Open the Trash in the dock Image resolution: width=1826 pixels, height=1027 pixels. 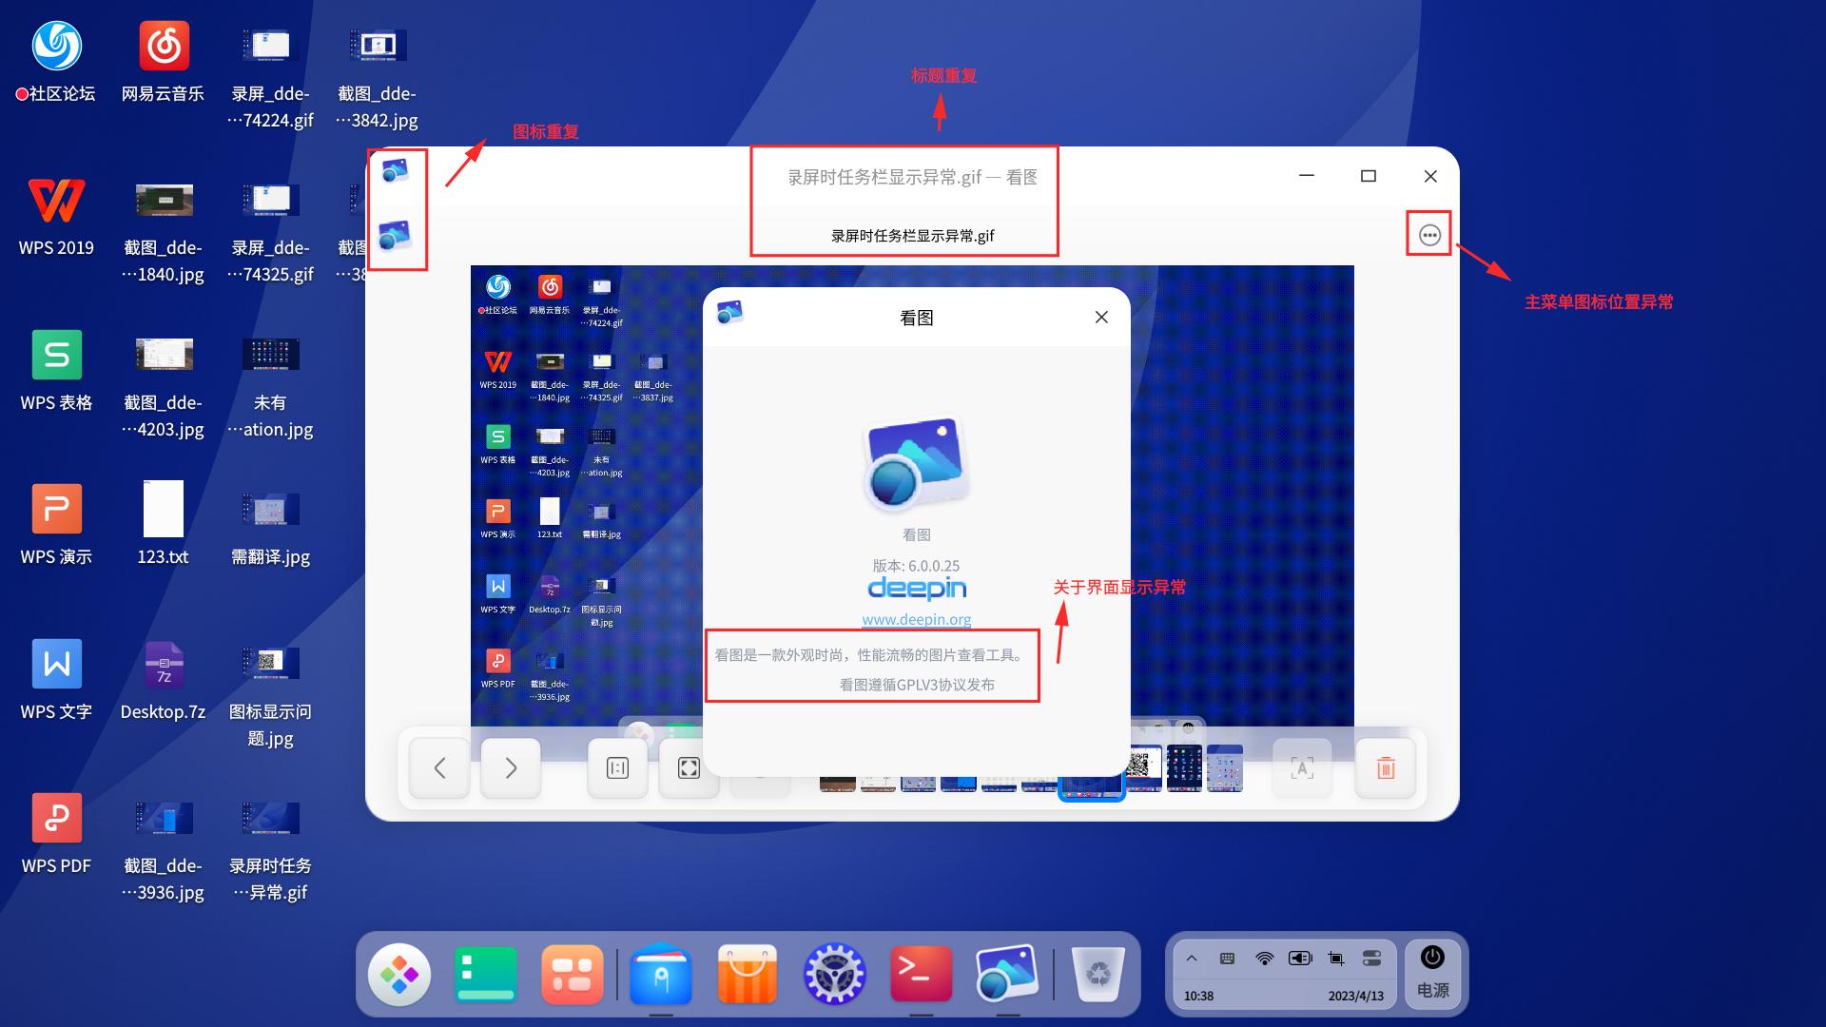1098,975
